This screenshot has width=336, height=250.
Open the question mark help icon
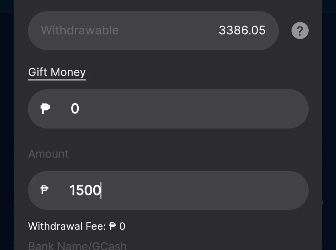(300, 30)
